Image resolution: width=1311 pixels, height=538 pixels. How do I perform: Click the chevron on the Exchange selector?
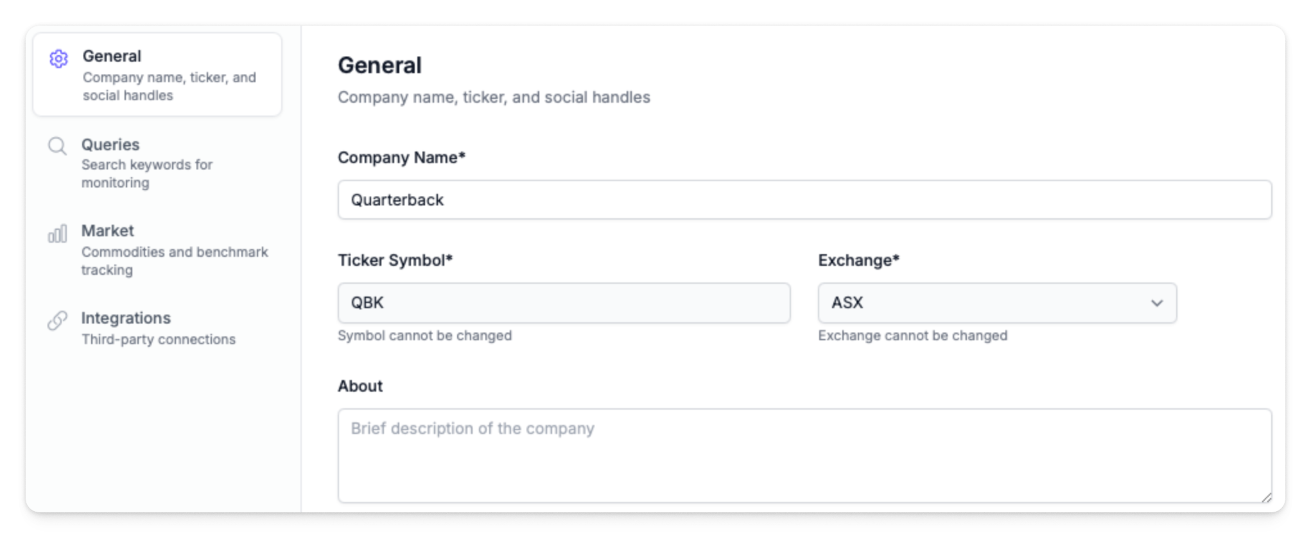pyautogui.click(x=1158, y=302)
